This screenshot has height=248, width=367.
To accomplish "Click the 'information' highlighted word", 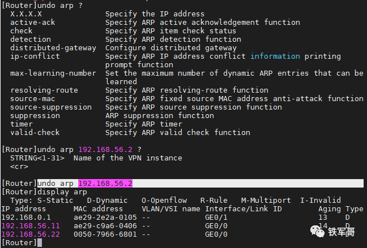I will 275,56.
